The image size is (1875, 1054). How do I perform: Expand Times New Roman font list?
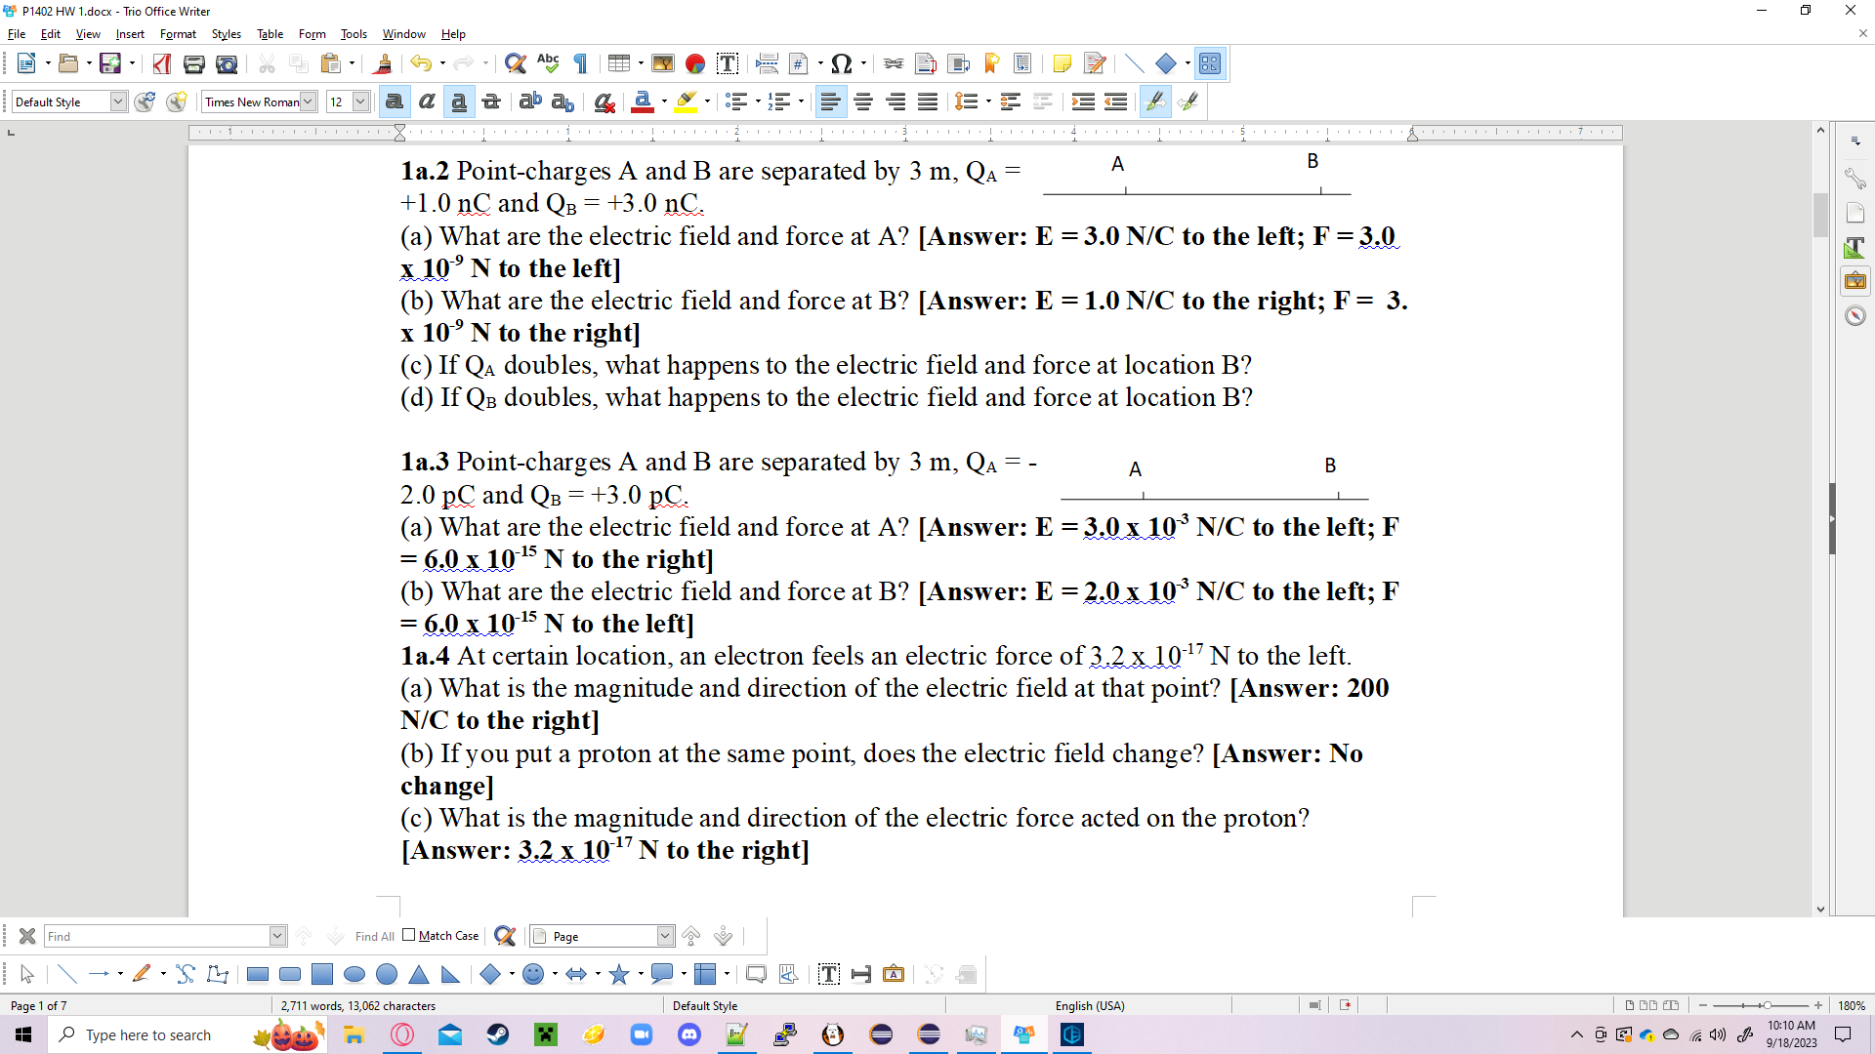tap(308, 101)
